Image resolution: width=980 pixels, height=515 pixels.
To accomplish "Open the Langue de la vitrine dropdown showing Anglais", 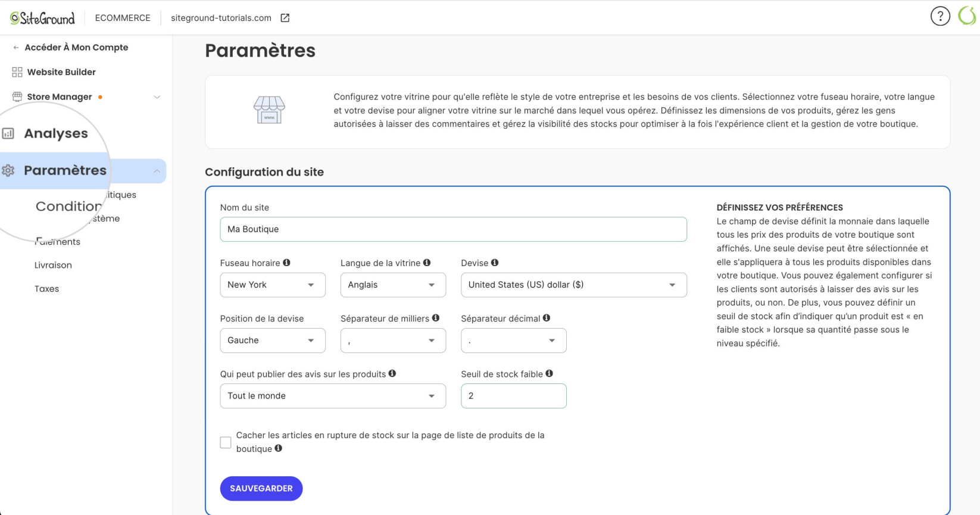I will coord(393,285).
